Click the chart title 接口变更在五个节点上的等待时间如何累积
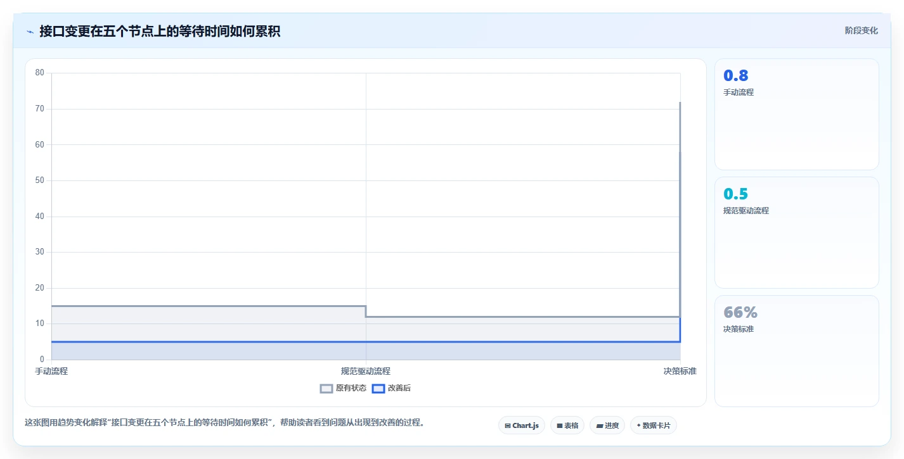 click(160, 31)
